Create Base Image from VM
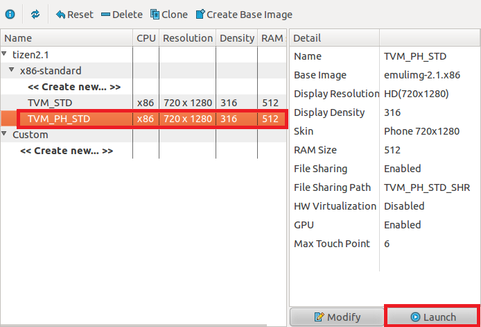481x327 pixels. (244, 15)
